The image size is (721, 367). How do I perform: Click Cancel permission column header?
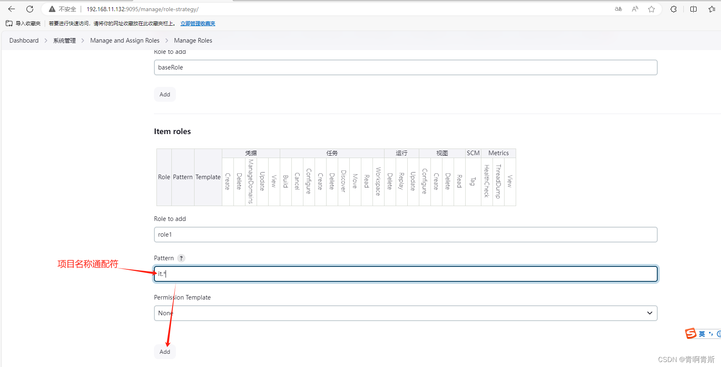[x=297, y=182]
